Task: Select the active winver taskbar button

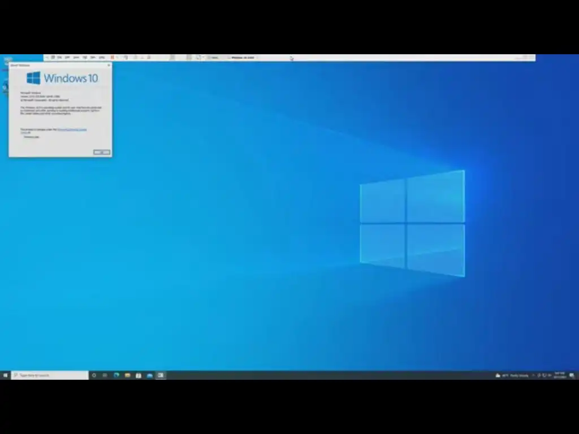Action: point(161,375)
